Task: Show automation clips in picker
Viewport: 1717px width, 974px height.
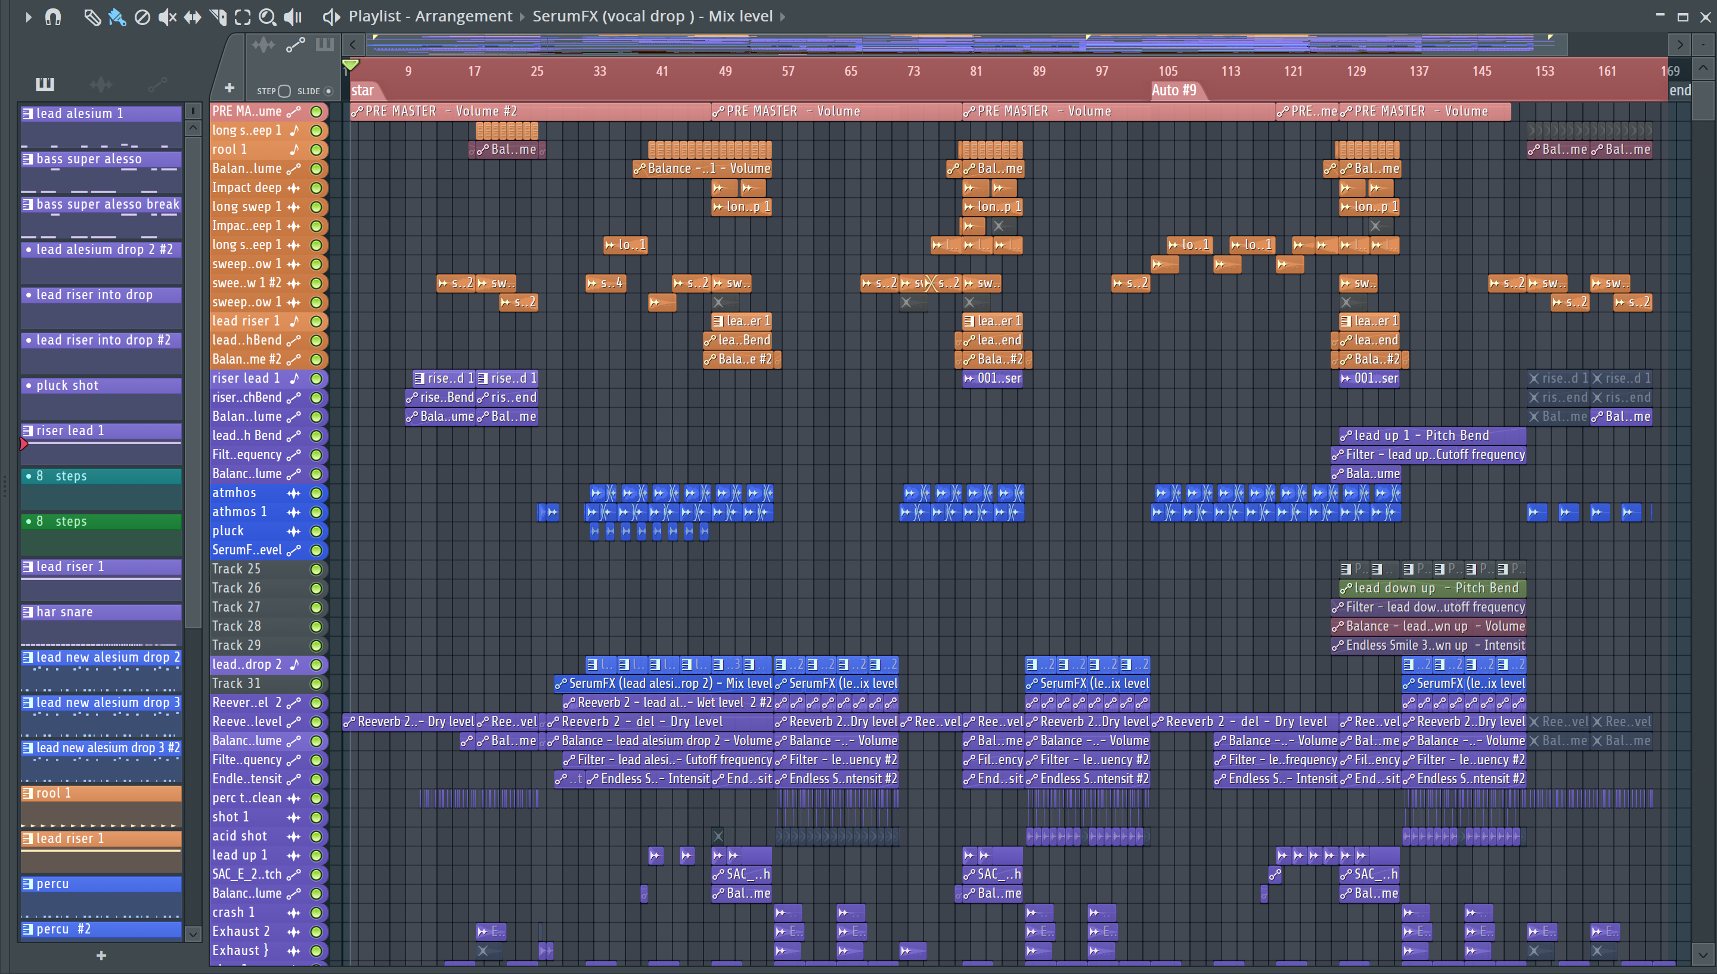Action: (157, 84)
